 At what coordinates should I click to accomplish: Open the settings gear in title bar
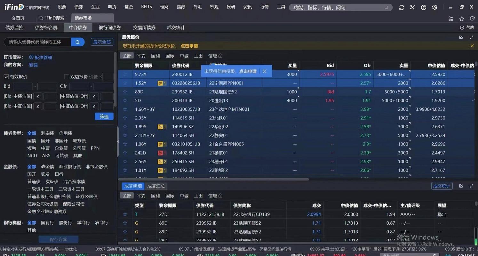pos(434,7)
